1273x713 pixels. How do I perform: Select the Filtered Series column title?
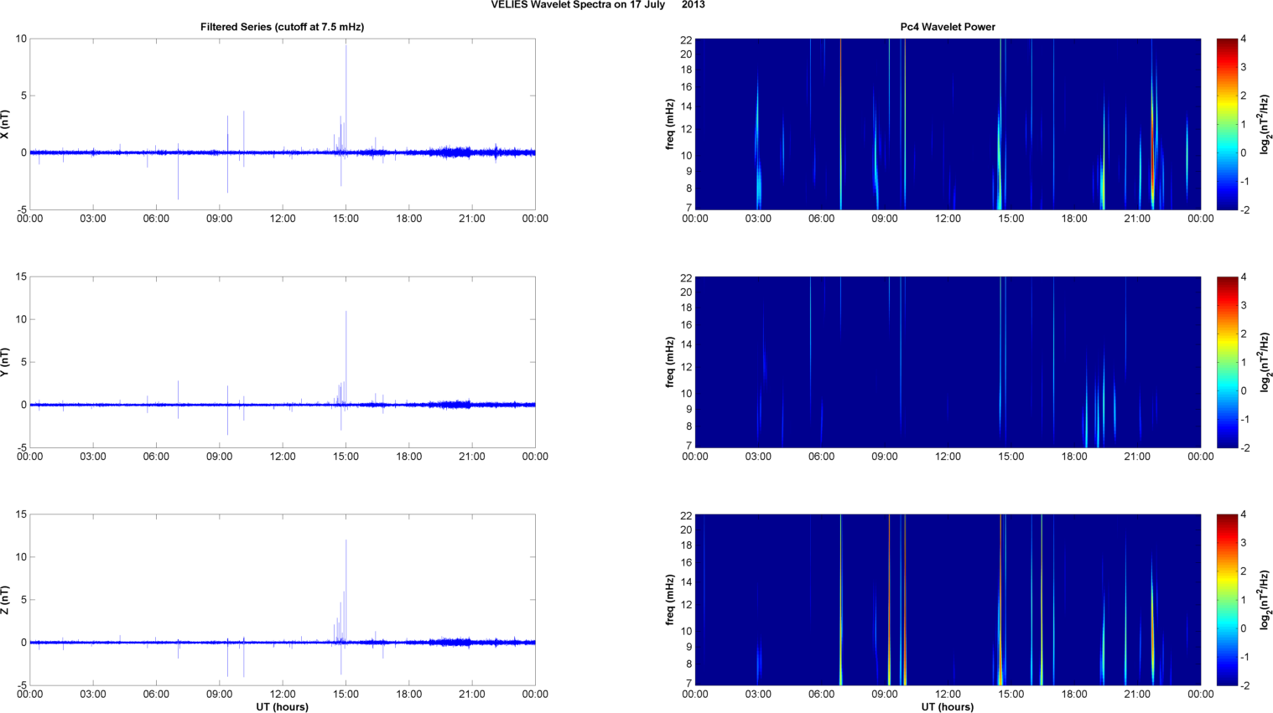282,27
